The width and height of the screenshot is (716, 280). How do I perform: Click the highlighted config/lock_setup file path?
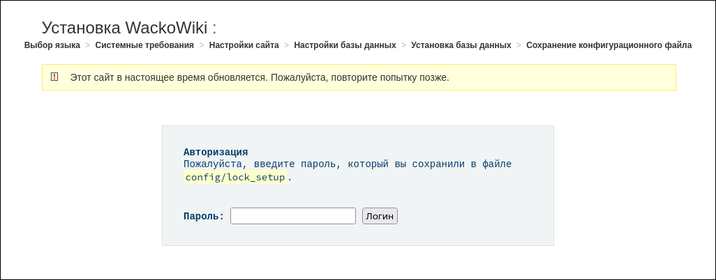235,178
